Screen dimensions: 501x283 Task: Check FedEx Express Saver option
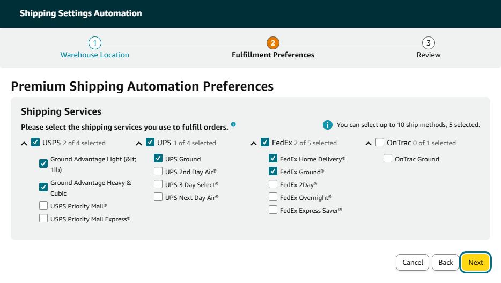[x=273, y=210]
